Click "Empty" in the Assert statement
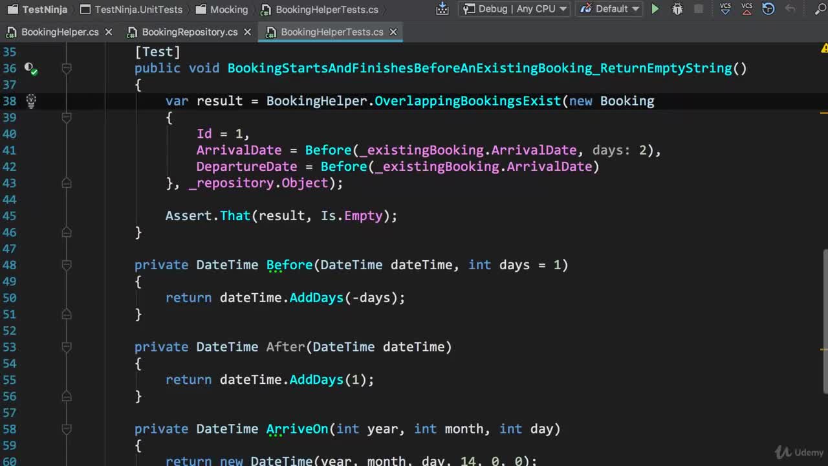 [x=363, y=216]
